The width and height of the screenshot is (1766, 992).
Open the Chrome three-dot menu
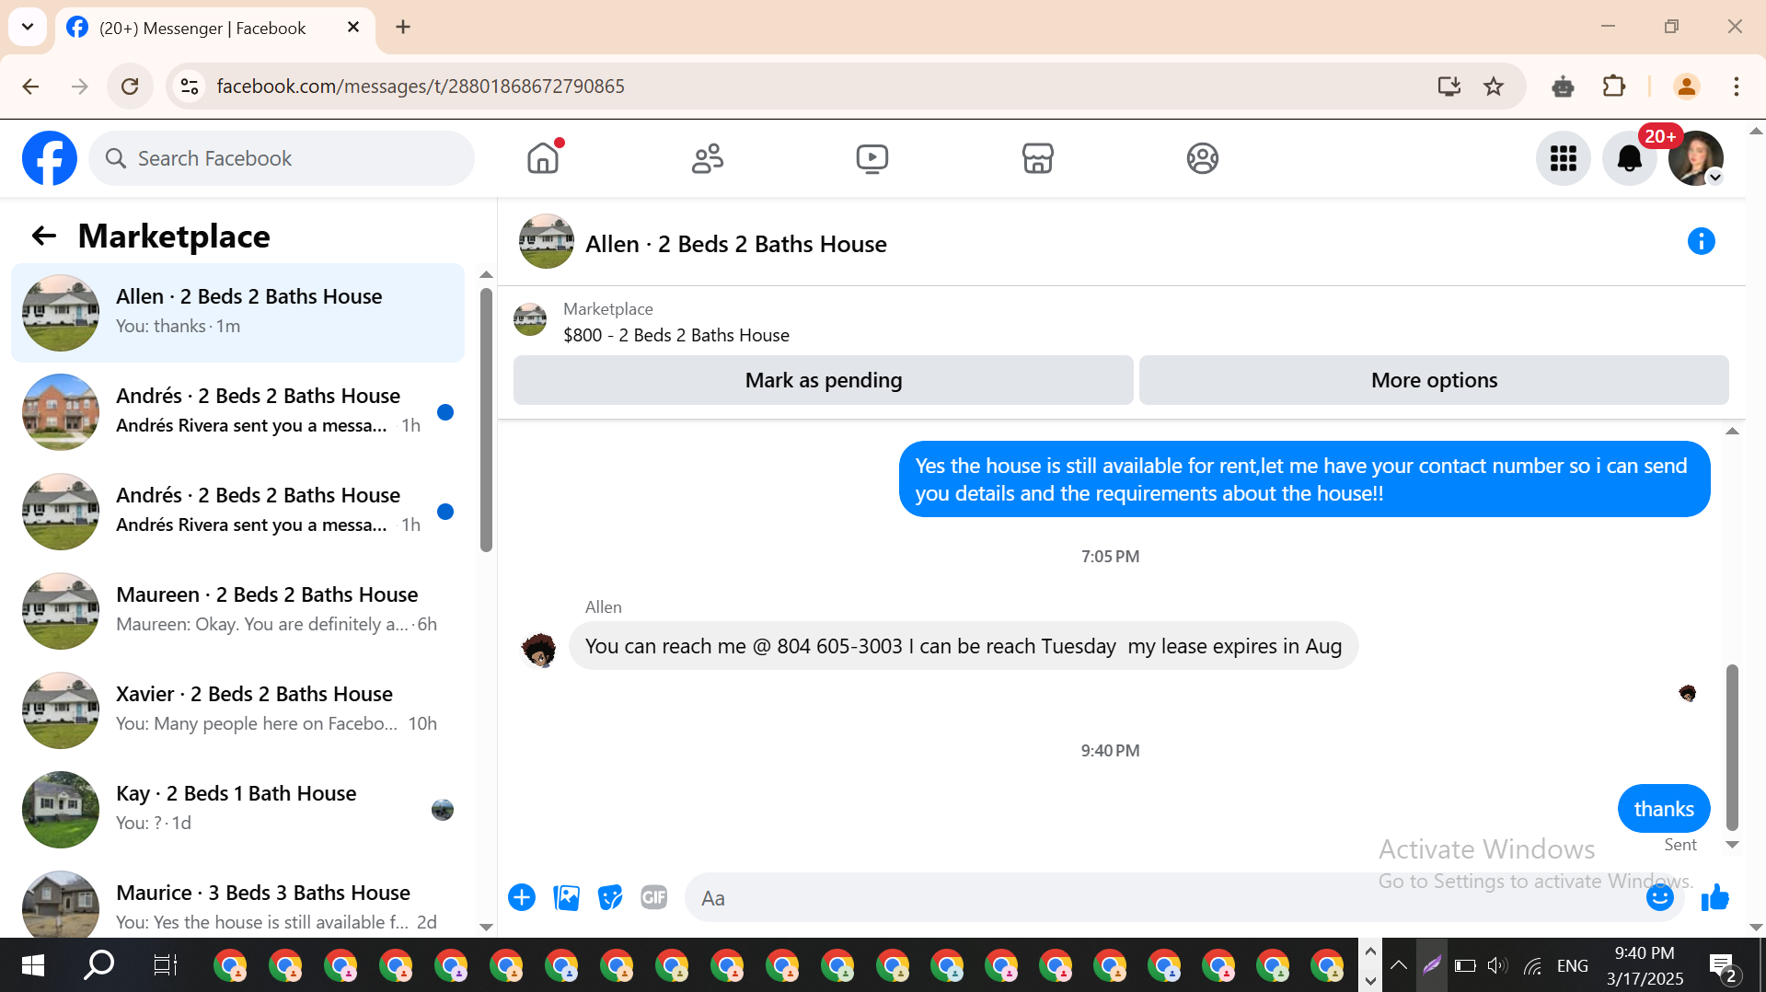coord(1736,87)
